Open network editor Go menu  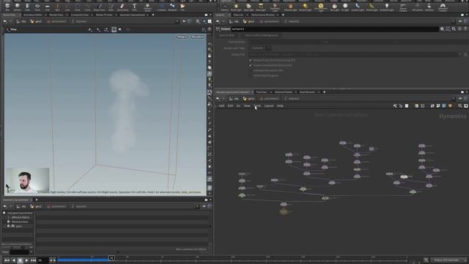pos(238,106)
